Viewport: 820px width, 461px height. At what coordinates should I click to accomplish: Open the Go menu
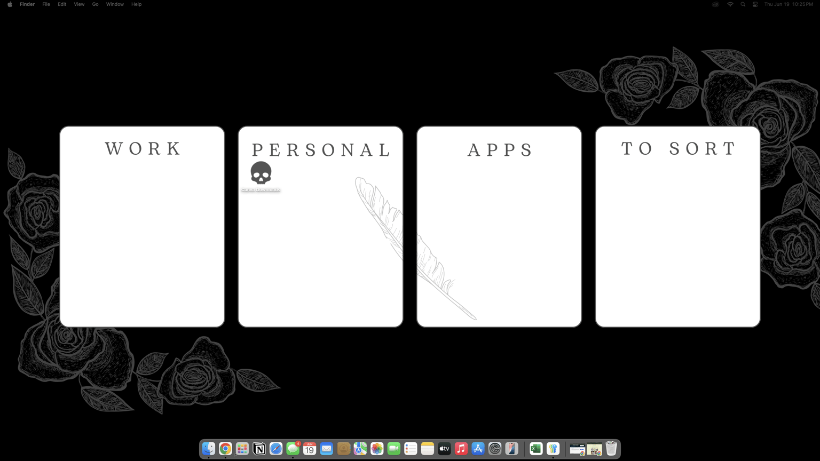96,4
